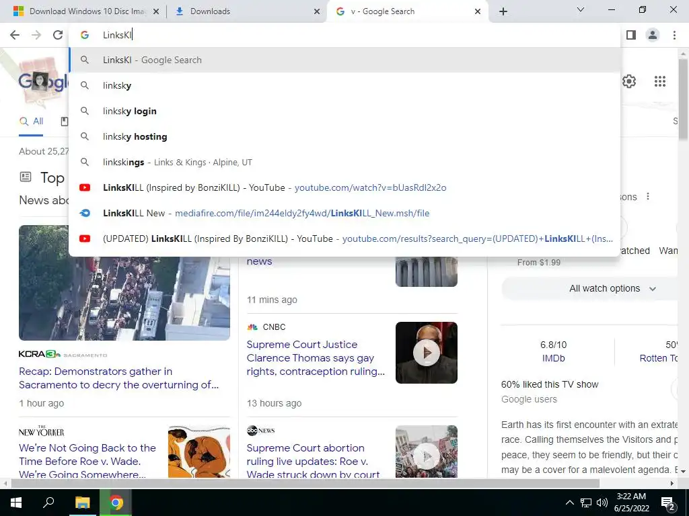Open Supreme Court abortion ruling live updates
Image resolution: width=689 pixels, height=516 pixels.
click(313, 460)
